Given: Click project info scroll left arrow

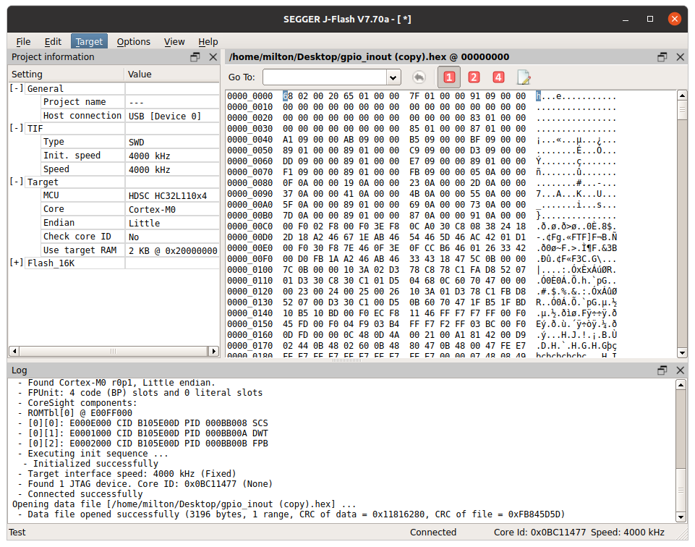Looking at the screenshot, I should tap(14, 351).
